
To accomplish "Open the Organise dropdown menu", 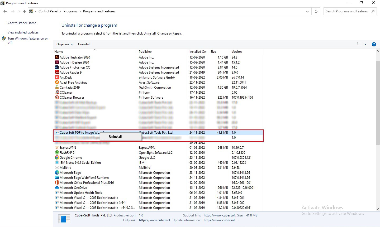I will click(x=65, y=44).
